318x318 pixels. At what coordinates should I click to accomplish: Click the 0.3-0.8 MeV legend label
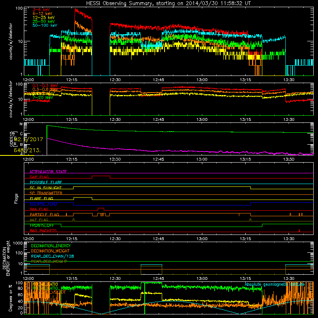45,89
